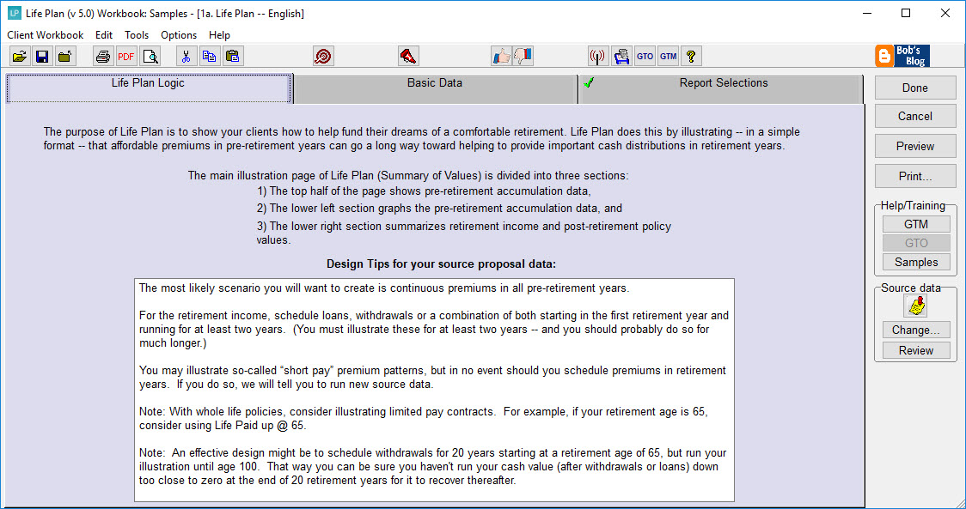Viewport: 966px width, 509px height.
Task: Click the red megaphone announcement icon
Action: point(408,55)
